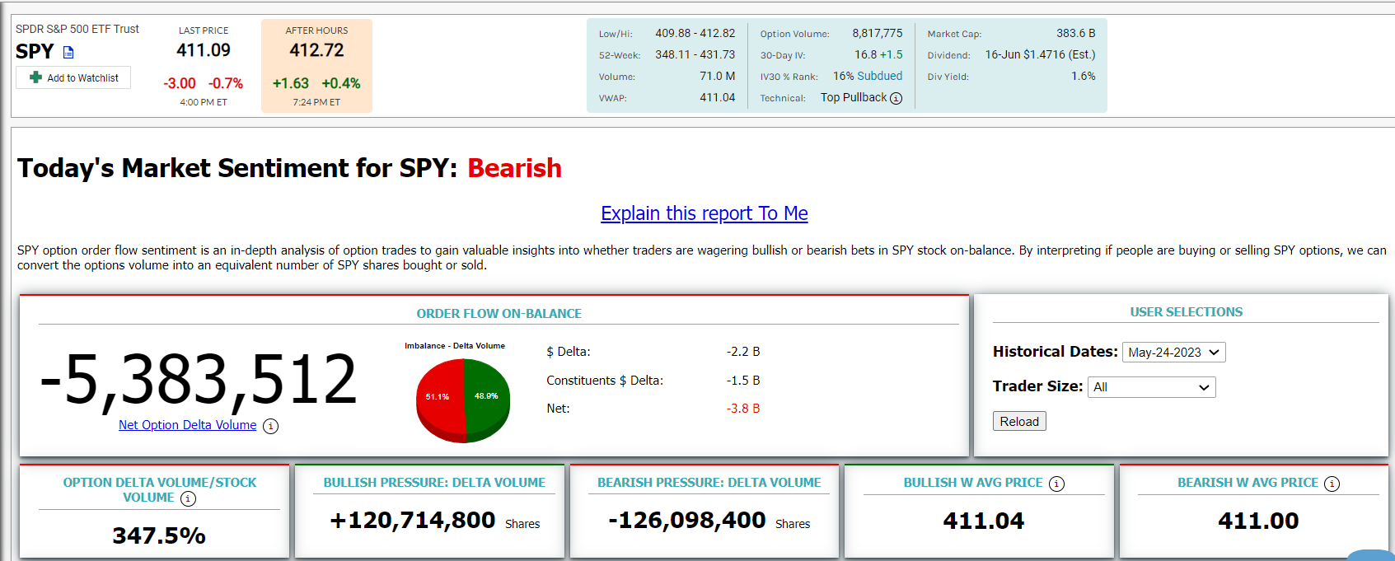This screenshot has width=1395, height=561.
Task: Click the Bearish sentiment label
Action: pyautogui.click(x=514, y=168)
